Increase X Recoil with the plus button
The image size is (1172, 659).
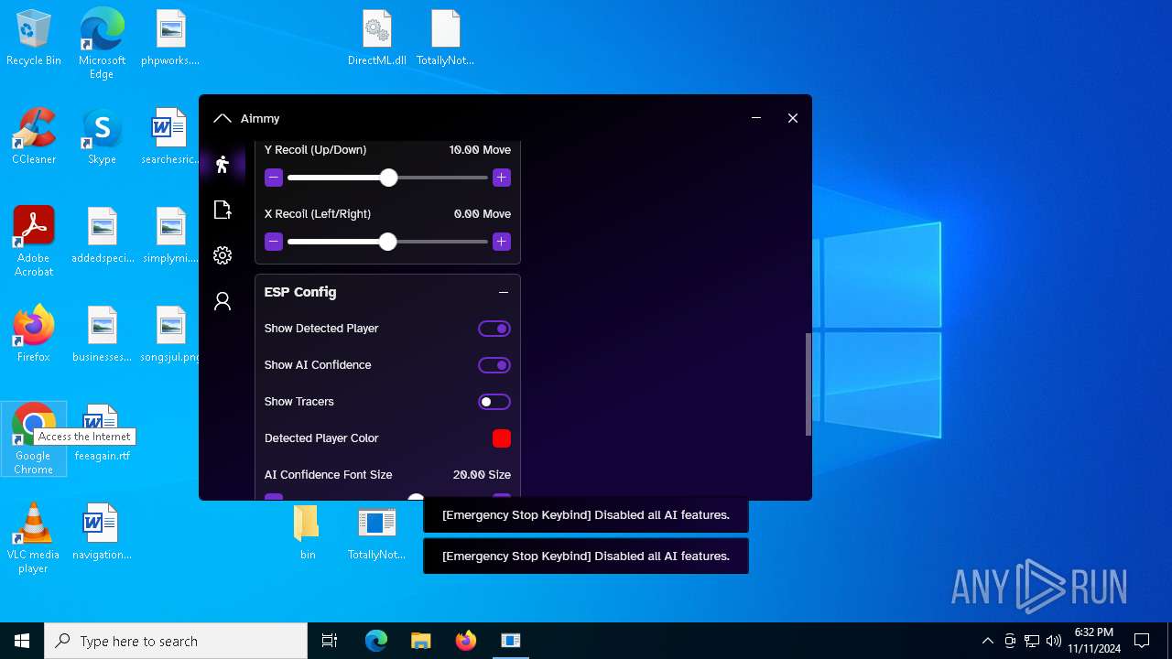501,242
